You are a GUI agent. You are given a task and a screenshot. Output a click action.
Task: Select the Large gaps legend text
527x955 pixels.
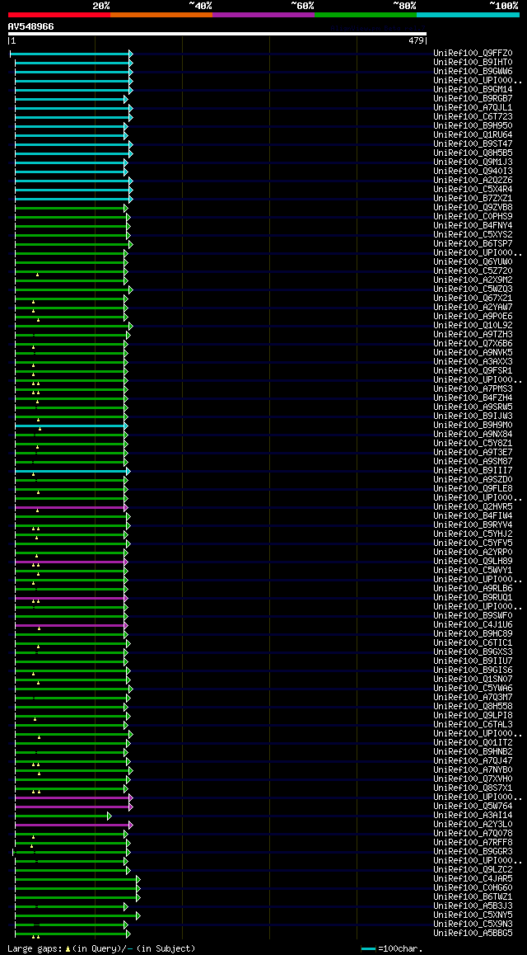pyautogui.click(x=101, y=949)
